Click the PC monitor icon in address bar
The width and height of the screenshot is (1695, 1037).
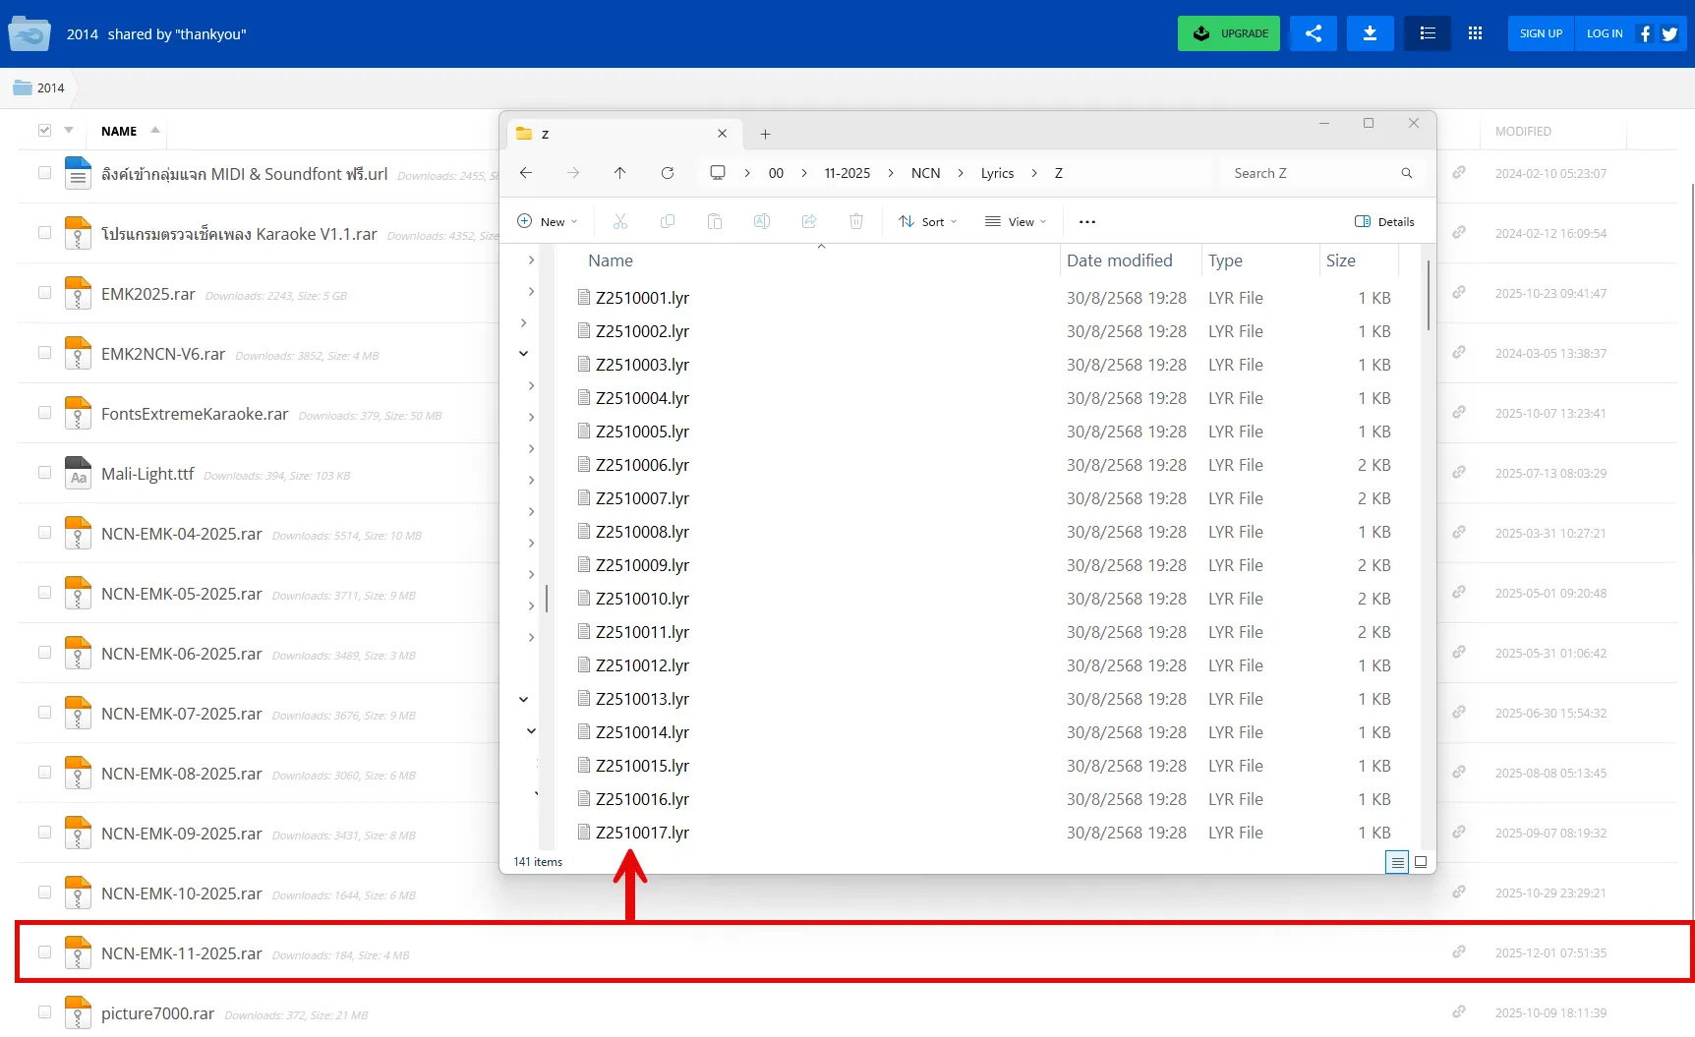[718, 173]
